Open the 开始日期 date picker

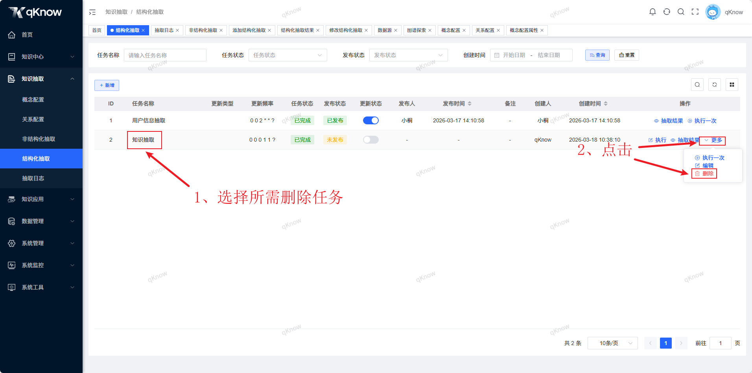[x=514, y=55]
